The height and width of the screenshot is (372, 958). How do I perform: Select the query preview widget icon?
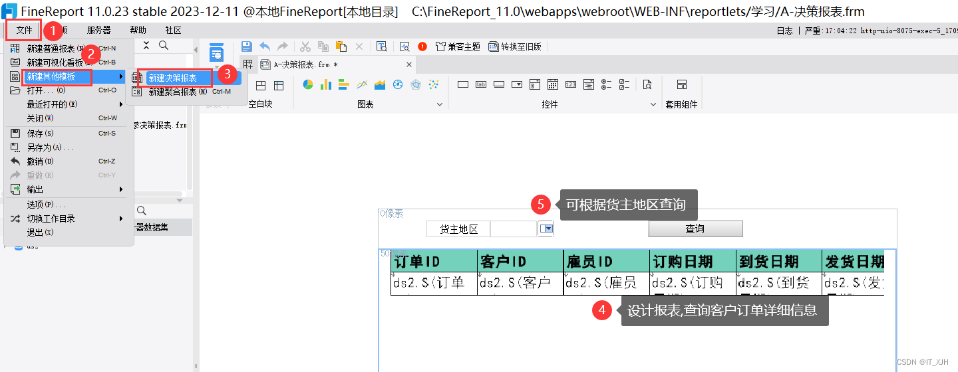point(647,84)
